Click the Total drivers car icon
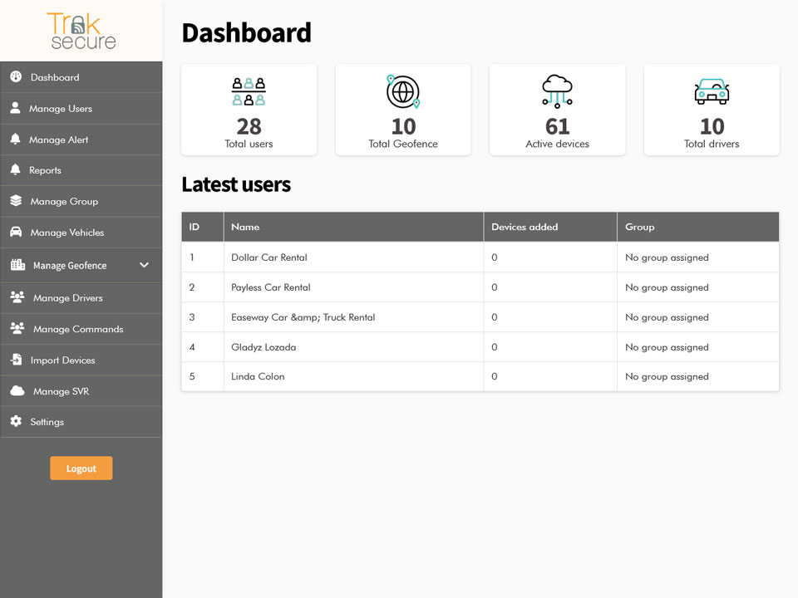The image size is (798, 598). click(712, 92)
